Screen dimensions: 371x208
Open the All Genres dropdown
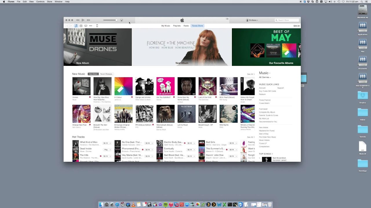tap(265, 77)
